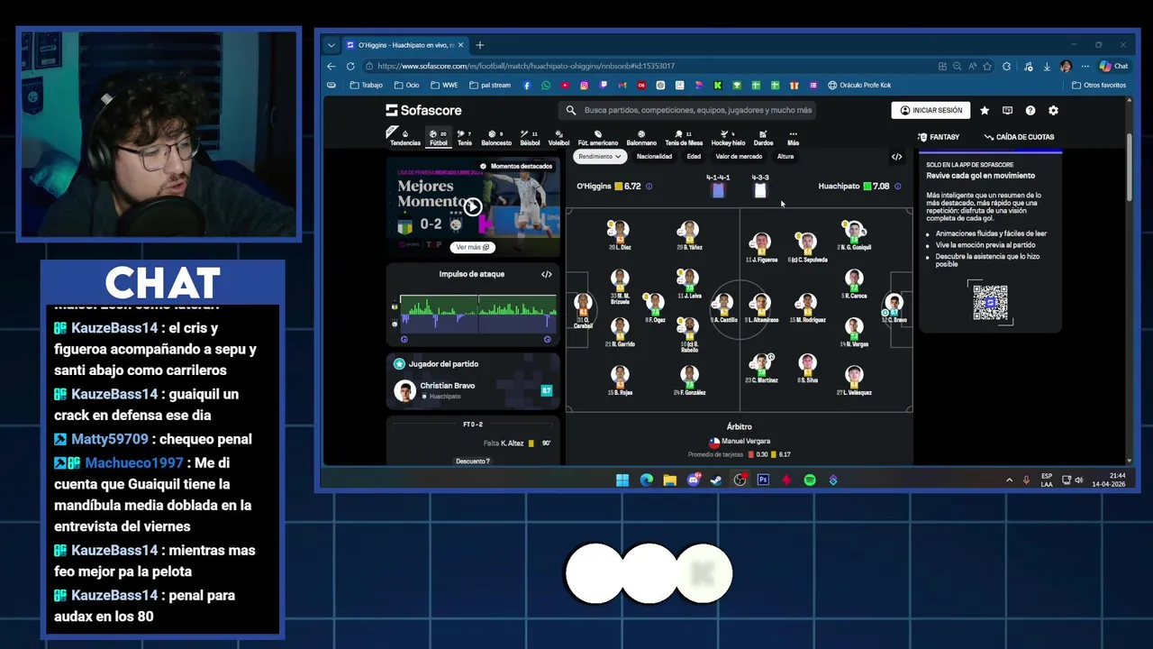Switch to the Béisbol sport tab
The width and height of the screenshot is (1153, 649).
530,138
